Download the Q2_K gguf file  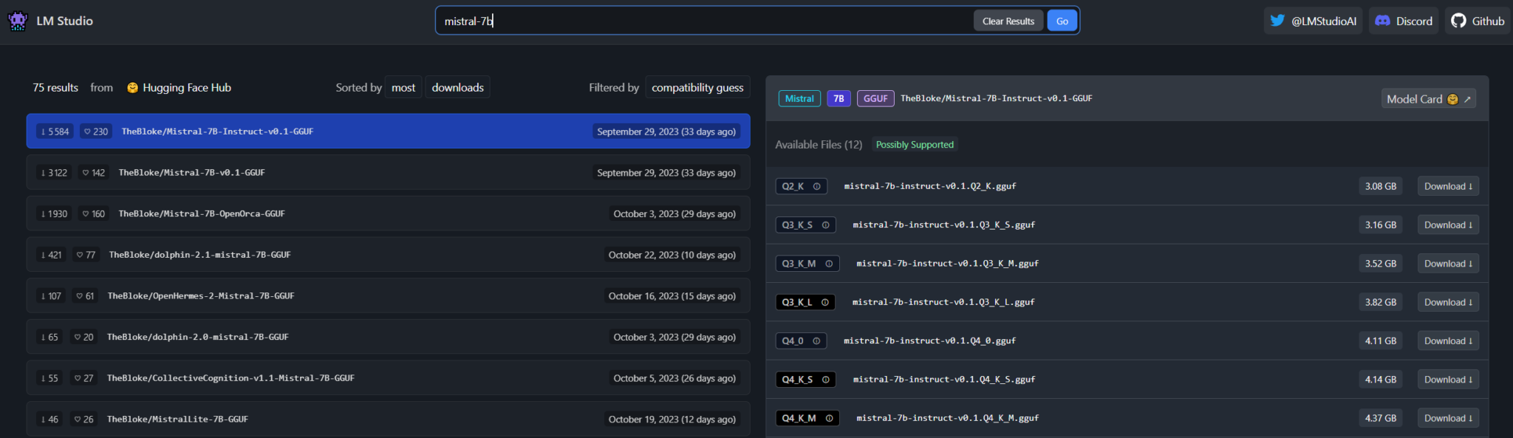coord(1448,186)
